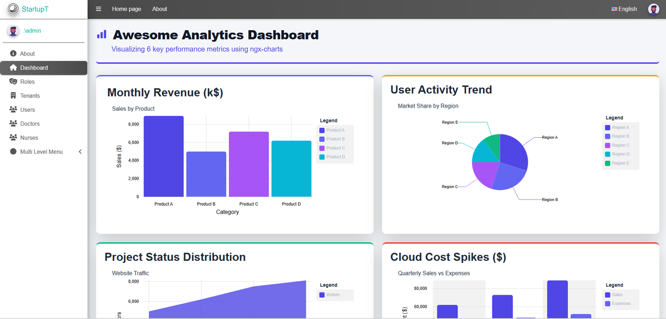Viewport: 666px width, 319px height.
Task: Go to Home page in top navigation
Action: click(x=126, y=9)
